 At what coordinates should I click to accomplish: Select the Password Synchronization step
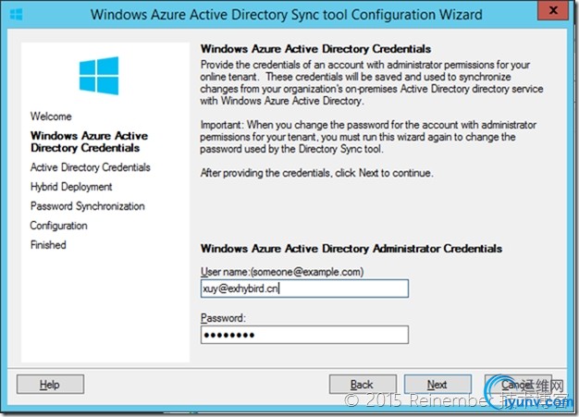coord(88,206)
